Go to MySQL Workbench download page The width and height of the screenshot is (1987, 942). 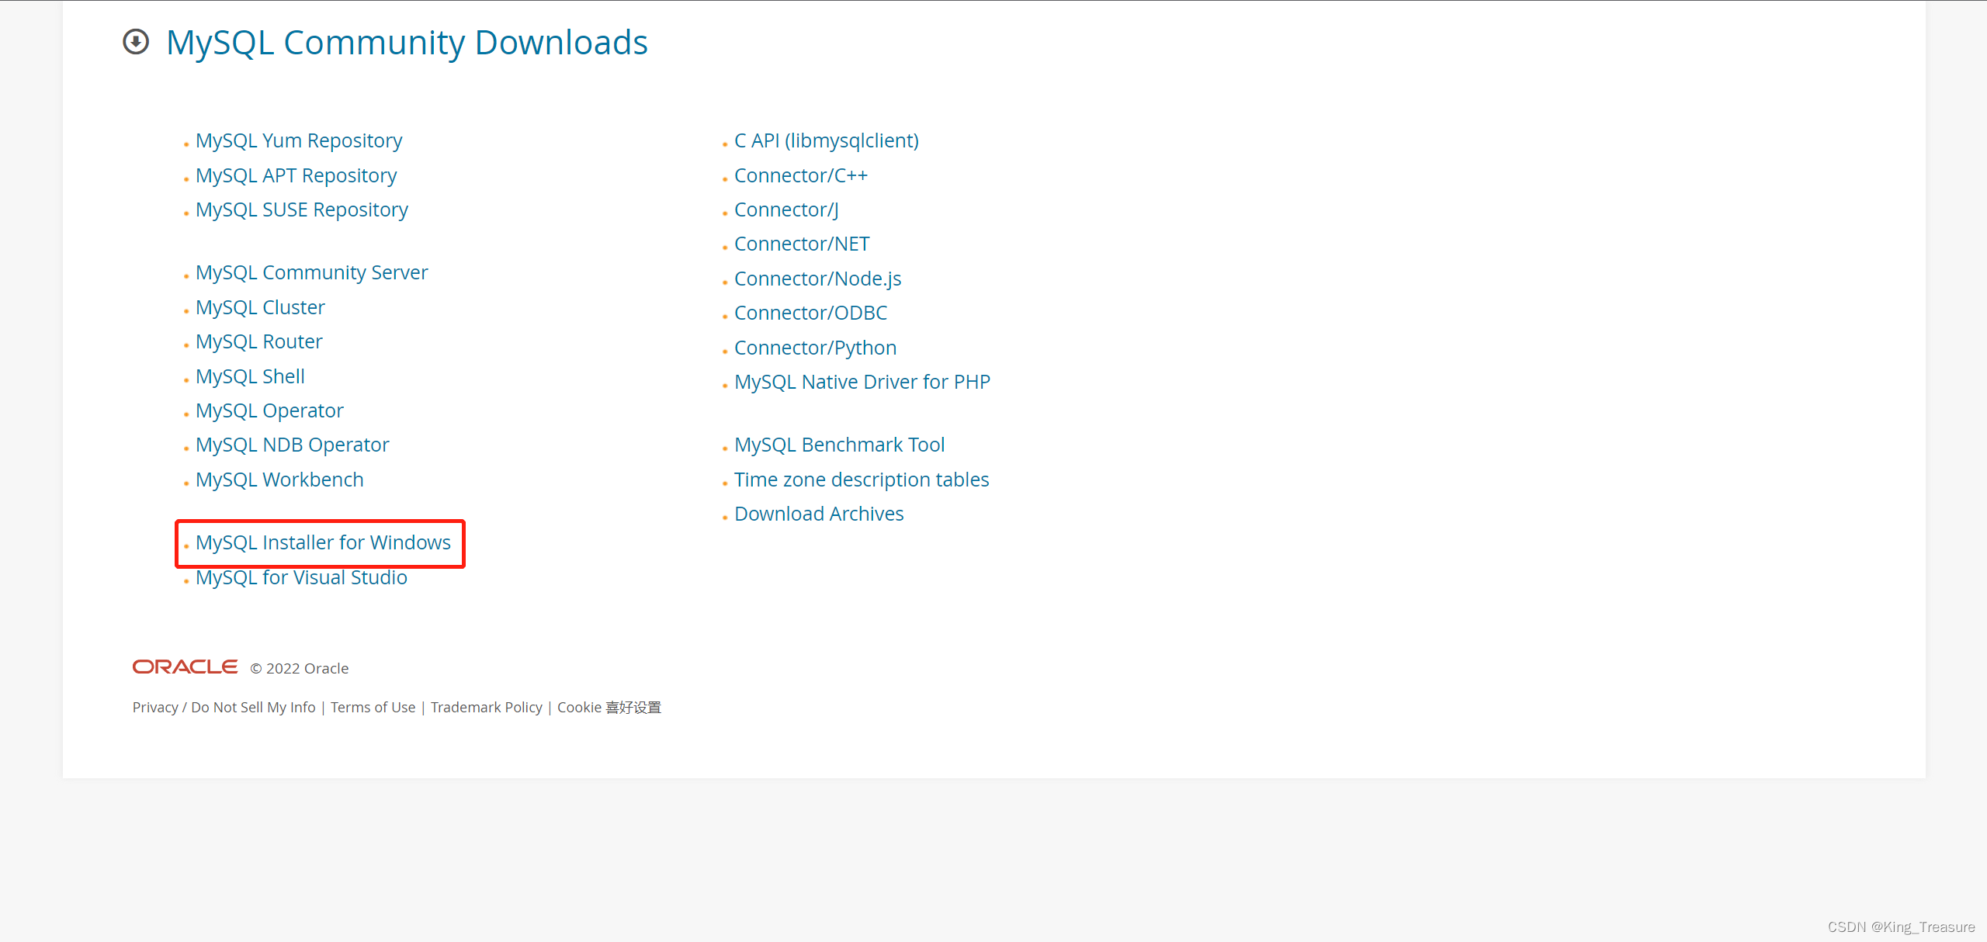coord(279,480)
